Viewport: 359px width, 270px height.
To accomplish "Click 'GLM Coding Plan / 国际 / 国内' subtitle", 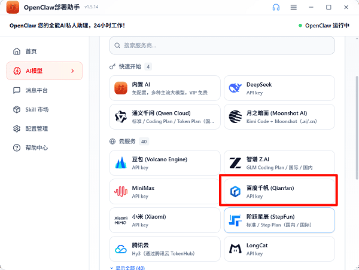I will 279,168.
